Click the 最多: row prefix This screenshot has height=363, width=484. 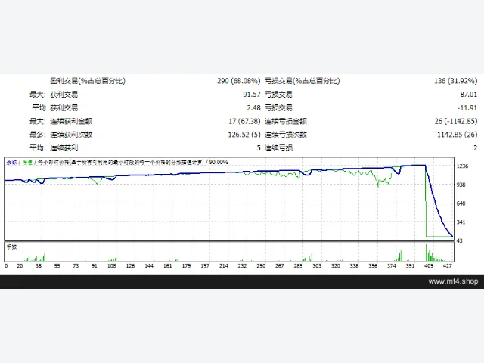[x=37, y=135]
